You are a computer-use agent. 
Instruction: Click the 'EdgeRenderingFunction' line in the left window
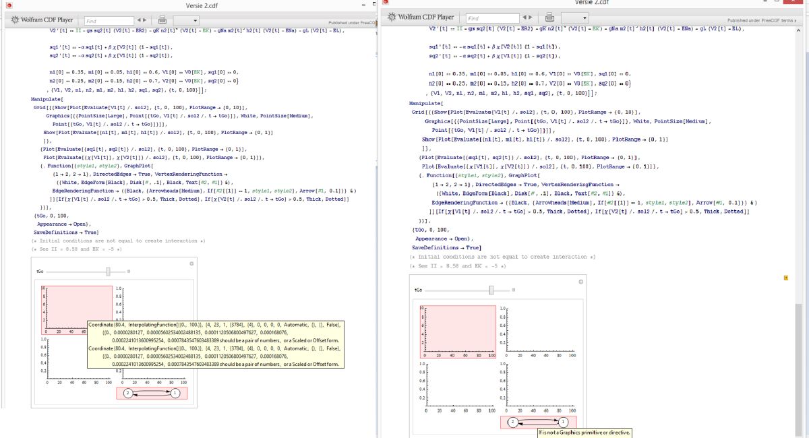click(x=204, y=191)
